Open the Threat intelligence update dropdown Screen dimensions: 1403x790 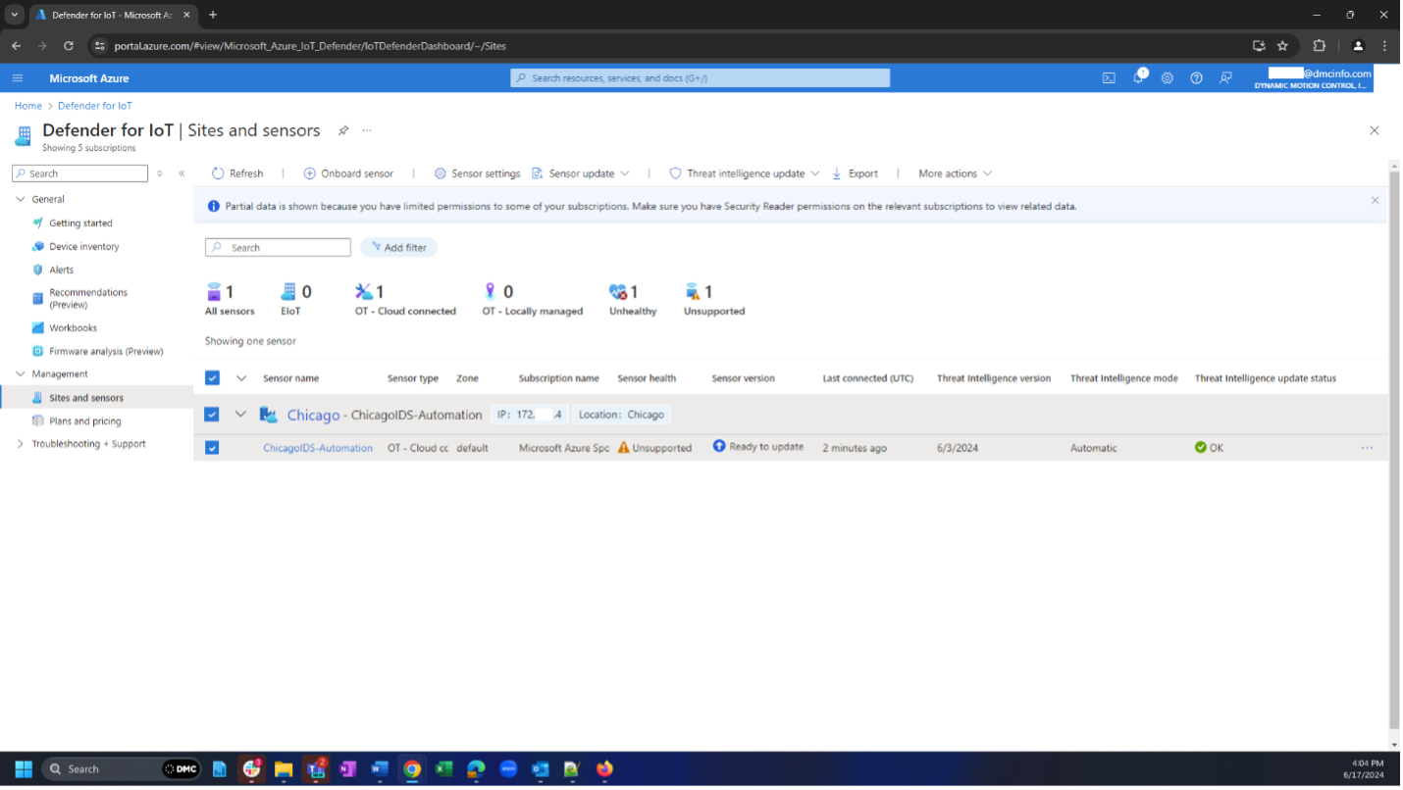pos(744,173)
